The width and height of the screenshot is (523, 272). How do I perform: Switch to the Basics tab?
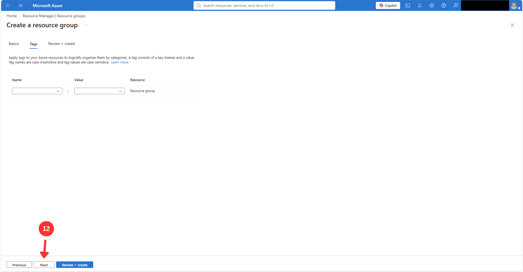coord(14,44)
